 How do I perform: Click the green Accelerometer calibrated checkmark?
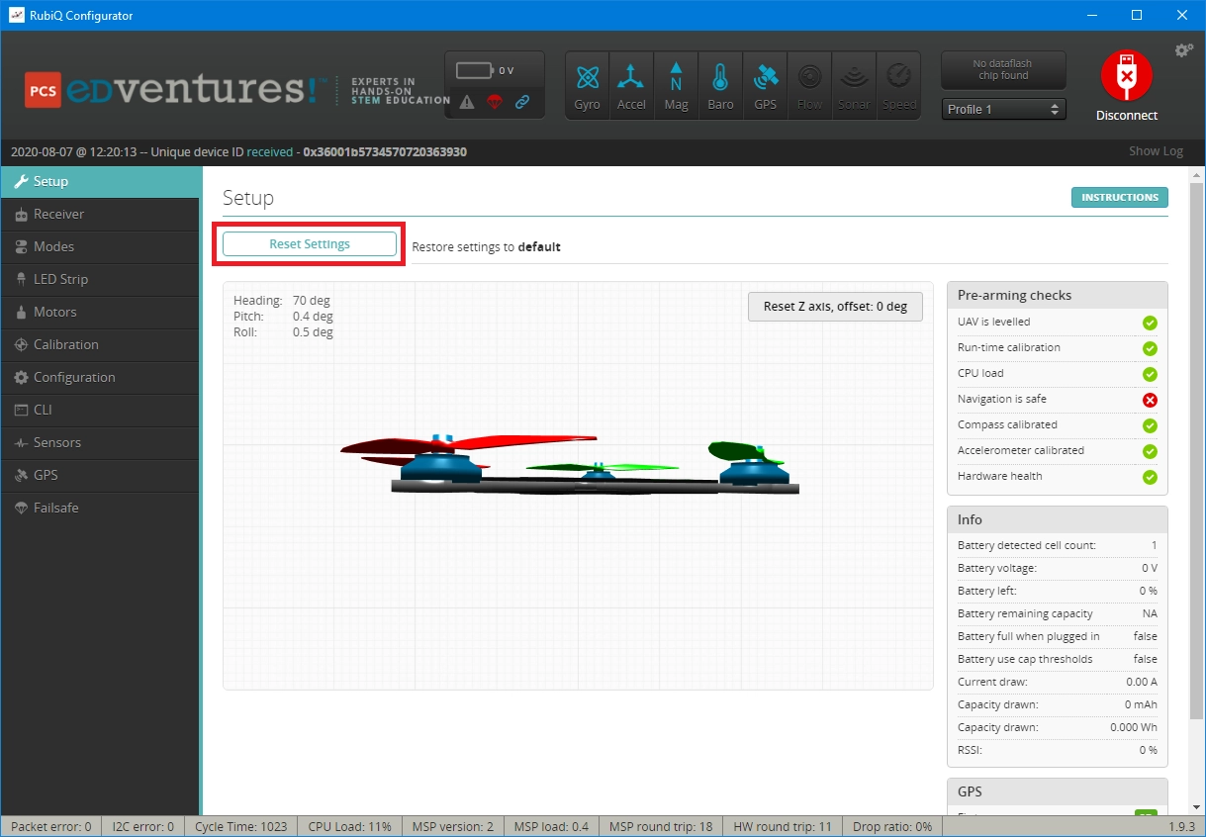[x=1150, y=451]
